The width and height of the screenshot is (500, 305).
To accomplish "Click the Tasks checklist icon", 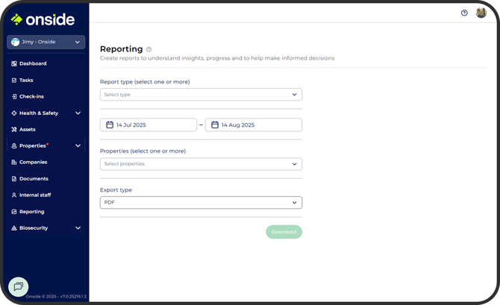I will pyautogui.click(x=14, y=81).
